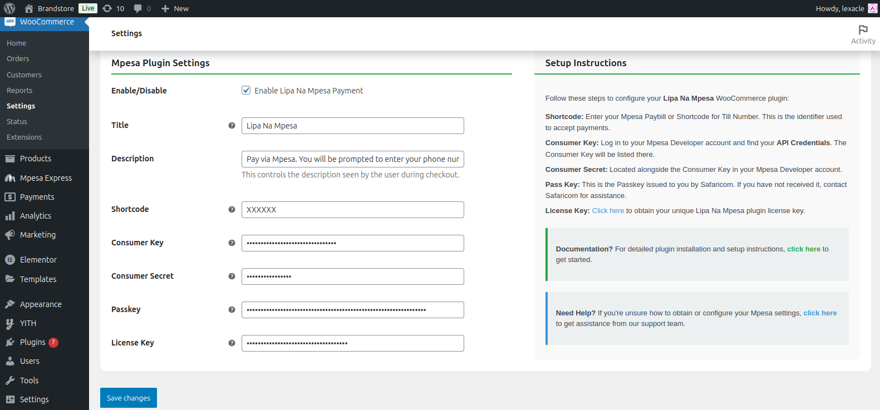Show help tip for Shortcode field
This screenshot has width=880, height=410.
pyautogui.click(x=232, y=210)
